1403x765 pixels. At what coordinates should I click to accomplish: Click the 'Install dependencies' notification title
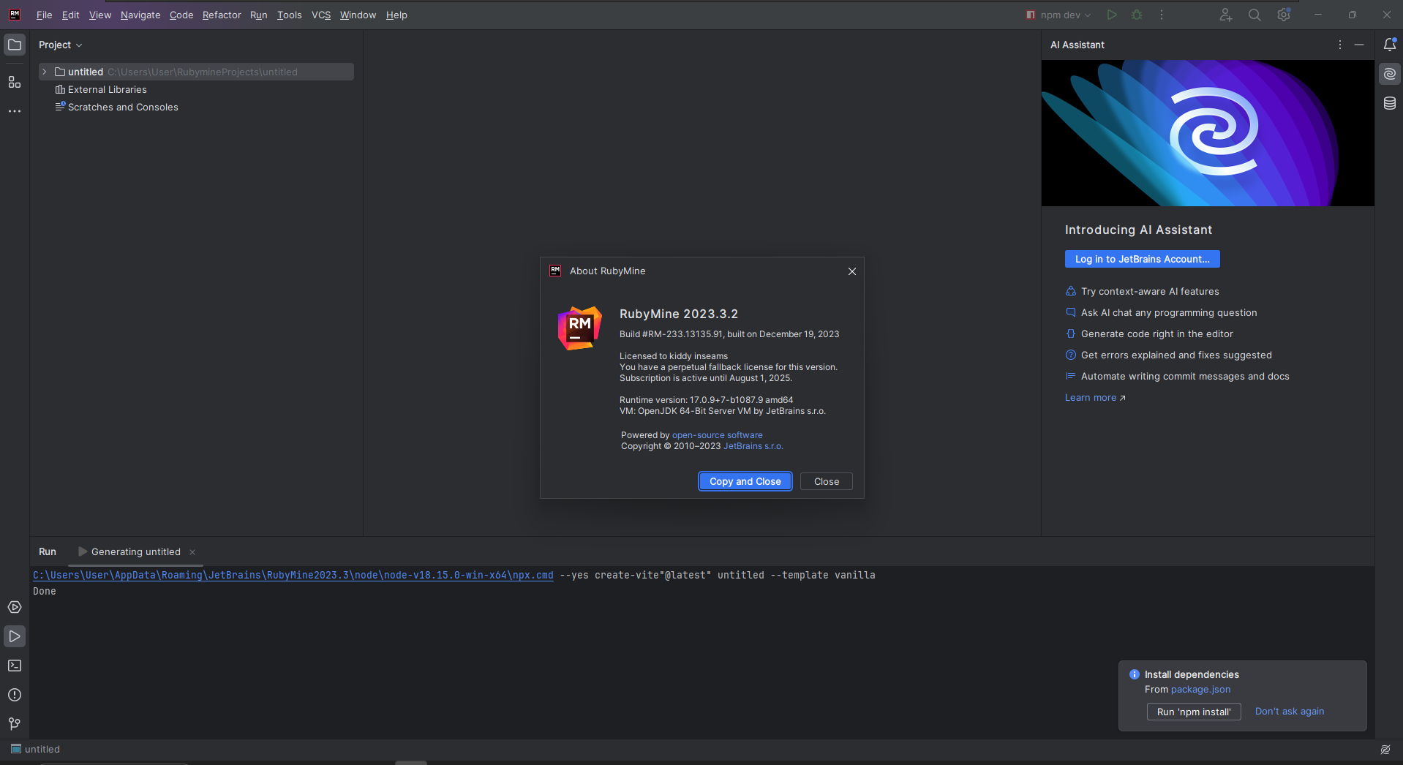1192,674
